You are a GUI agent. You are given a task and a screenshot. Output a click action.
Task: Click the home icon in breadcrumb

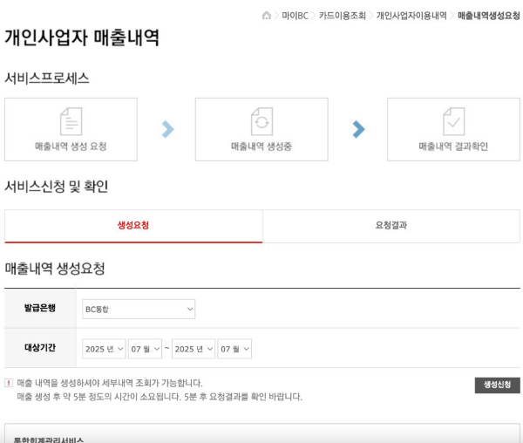267,16
